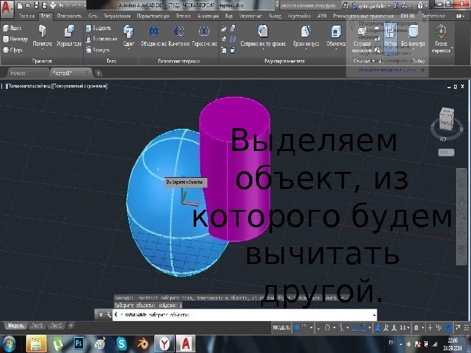
Task: Toggle polar tracking circle icon in status bar
Action: tap(327, 328)
